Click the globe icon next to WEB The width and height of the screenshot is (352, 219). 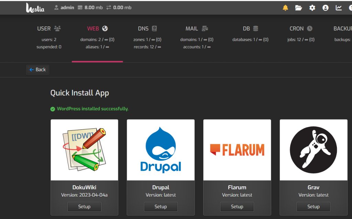click(x=105, y=28)
